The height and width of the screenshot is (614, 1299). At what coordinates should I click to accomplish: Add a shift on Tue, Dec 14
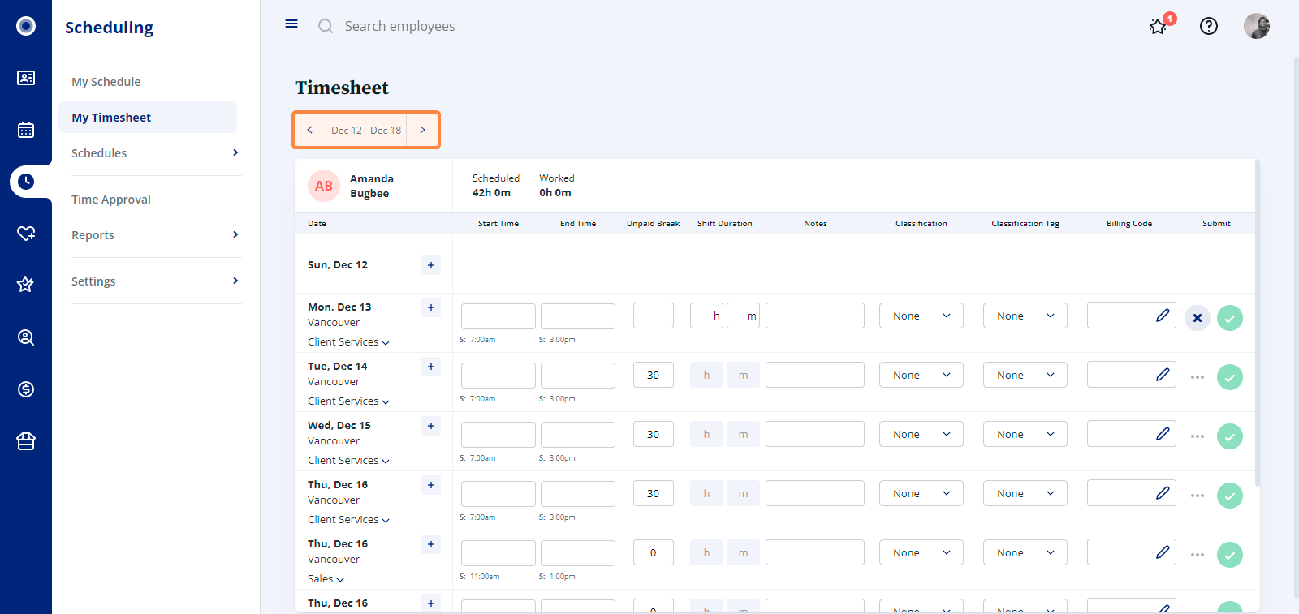click(x=431, y=367)
